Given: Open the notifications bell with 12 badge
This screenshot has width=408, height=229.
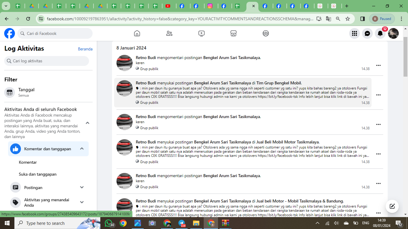Looking at the screenshot, I should 380,33.
